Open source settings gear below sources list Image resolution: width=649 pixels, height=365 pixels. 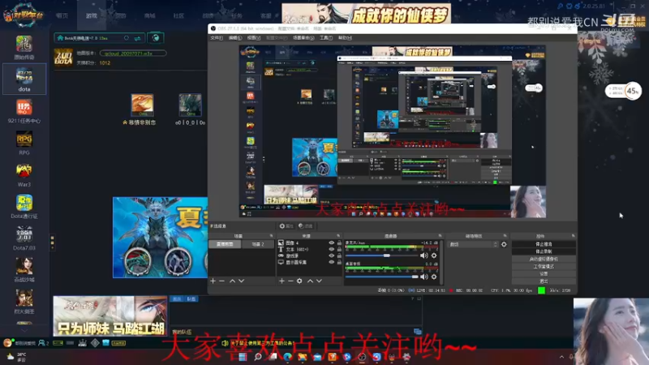pos(299,281)
